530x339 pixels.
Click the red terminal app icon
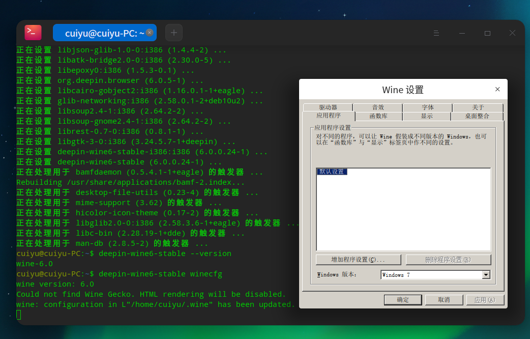click(33, 32)
